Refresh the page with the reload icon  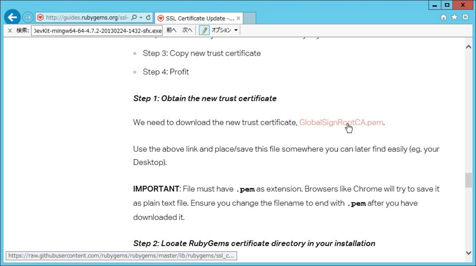tap(148, 18)
